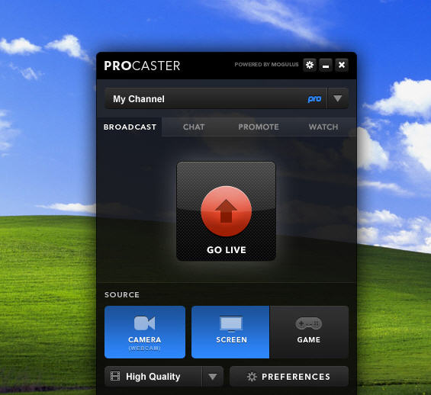The height and width of the screenshot is (395, 431).
Task: Open the Chat tab
Action: click(194, 127)
